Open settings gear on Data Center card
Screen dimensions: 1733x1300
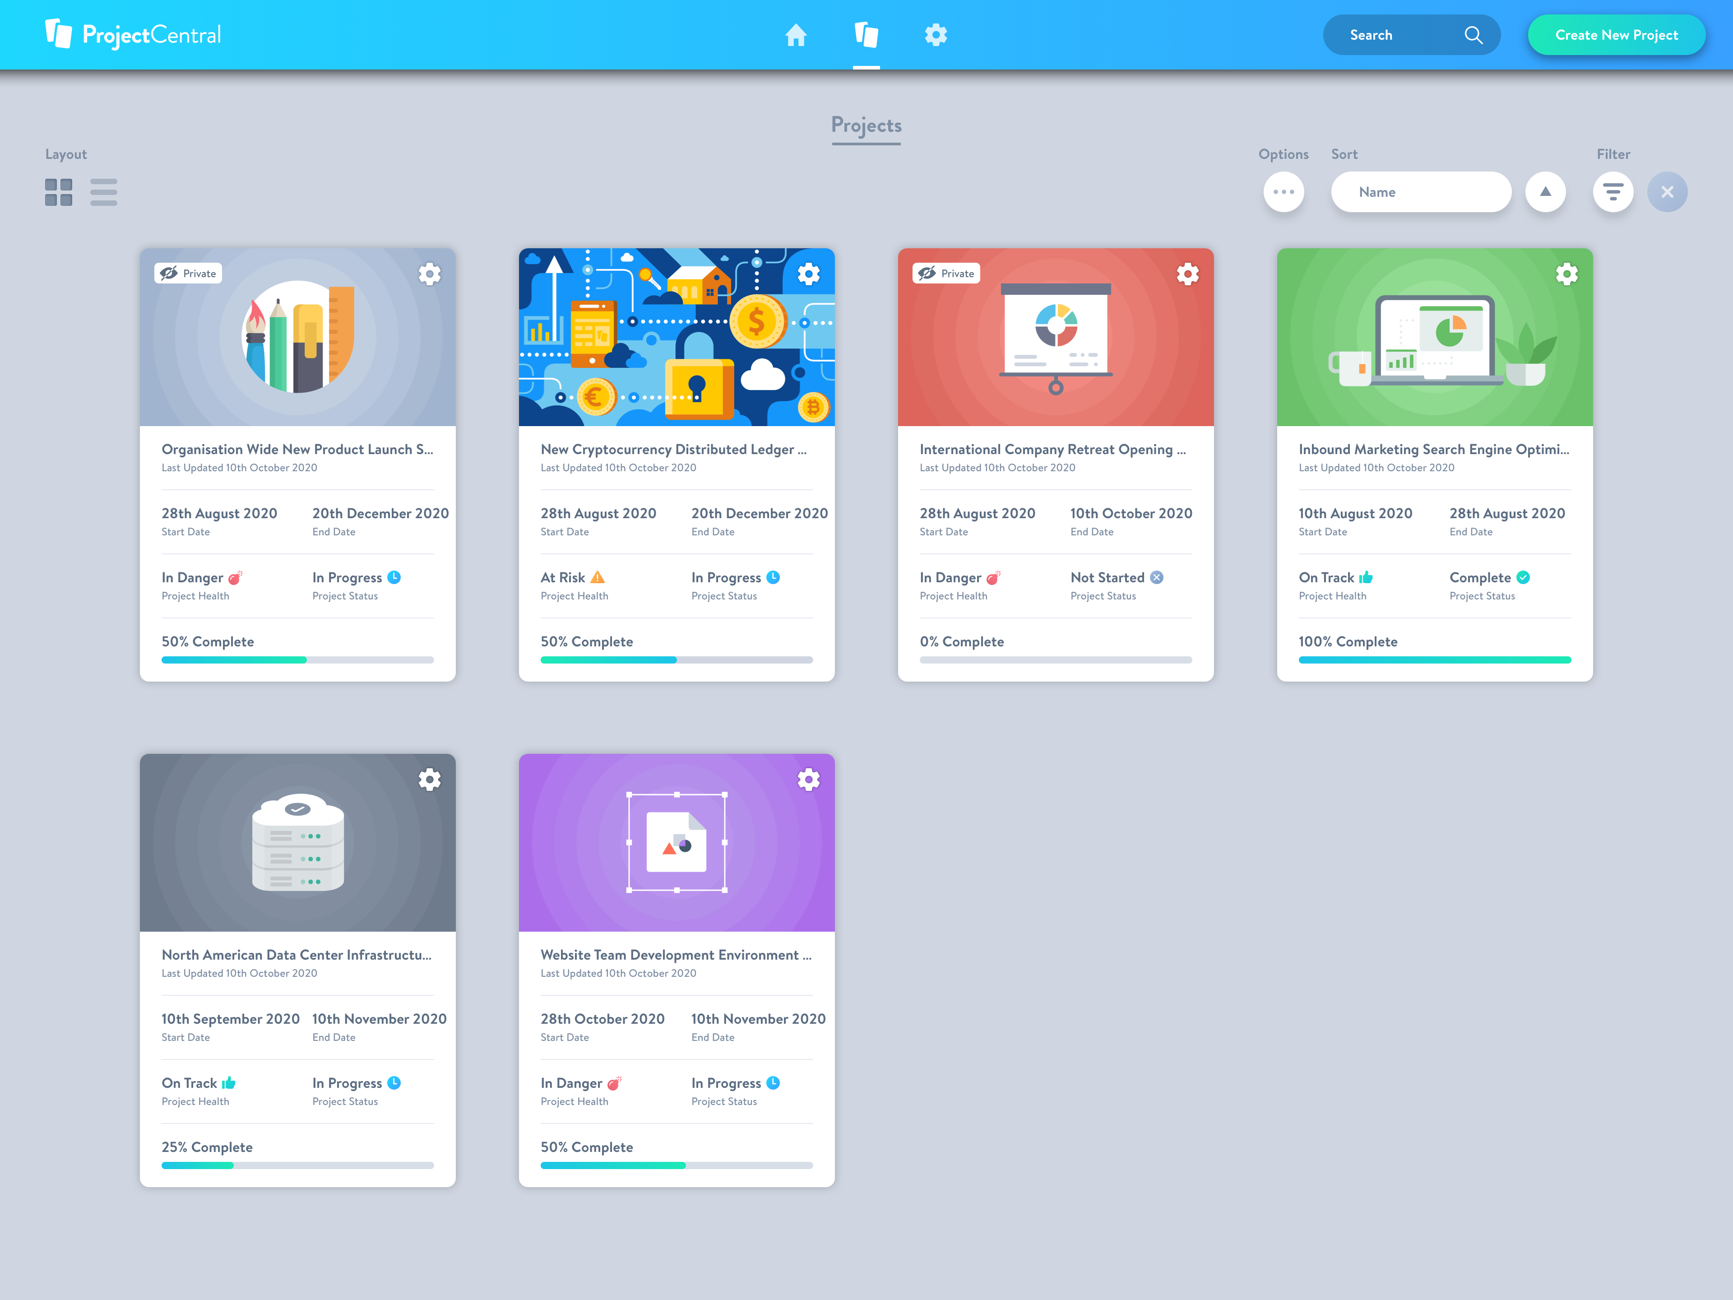(x=429, y=779)
